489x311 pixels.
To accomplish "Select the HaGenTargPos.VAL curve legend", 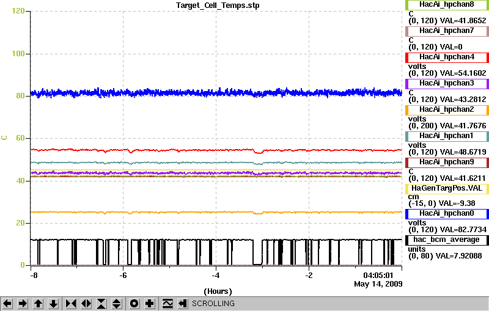I will click(x=447, y=189).
